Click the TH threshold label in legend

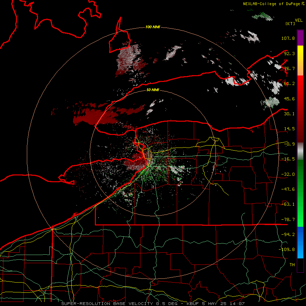click(x=292, y=265)
